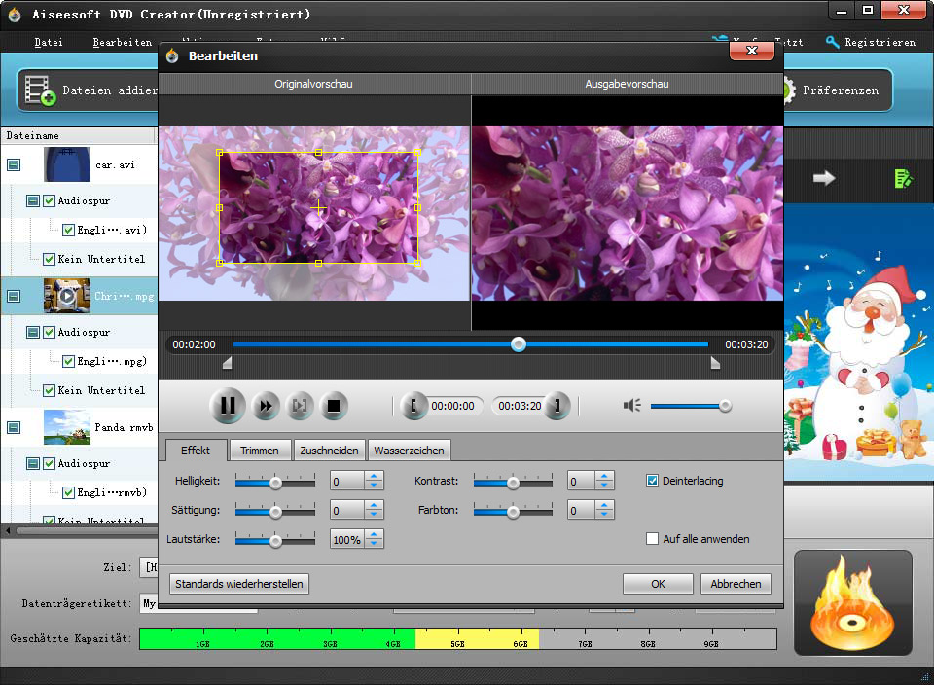
Task: Collapse the Chri mpg audio track tree
Action: pyautogui.click(x=32, y=332)
